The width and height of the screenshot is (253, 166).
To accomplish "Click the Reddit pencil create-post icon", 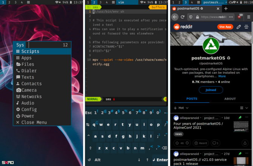I will (x=239, y=27).
